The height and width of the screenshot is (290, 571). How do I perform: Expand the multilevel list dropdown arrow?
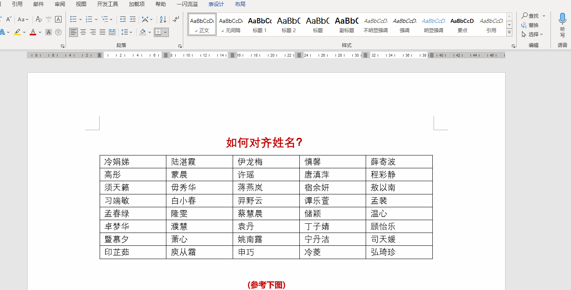point(112,19)
